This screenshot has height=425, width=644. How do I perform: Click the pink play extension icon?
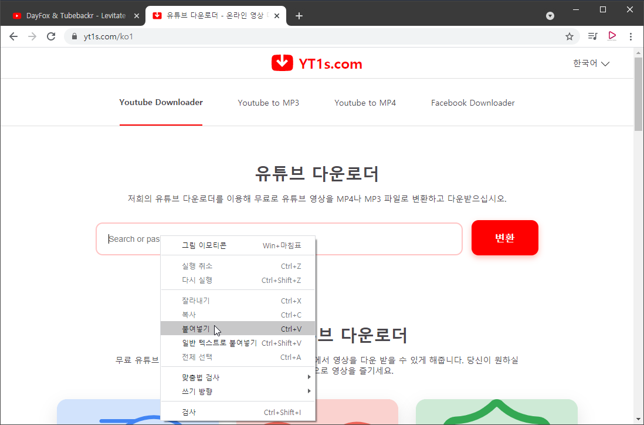[x=612, y=36]
